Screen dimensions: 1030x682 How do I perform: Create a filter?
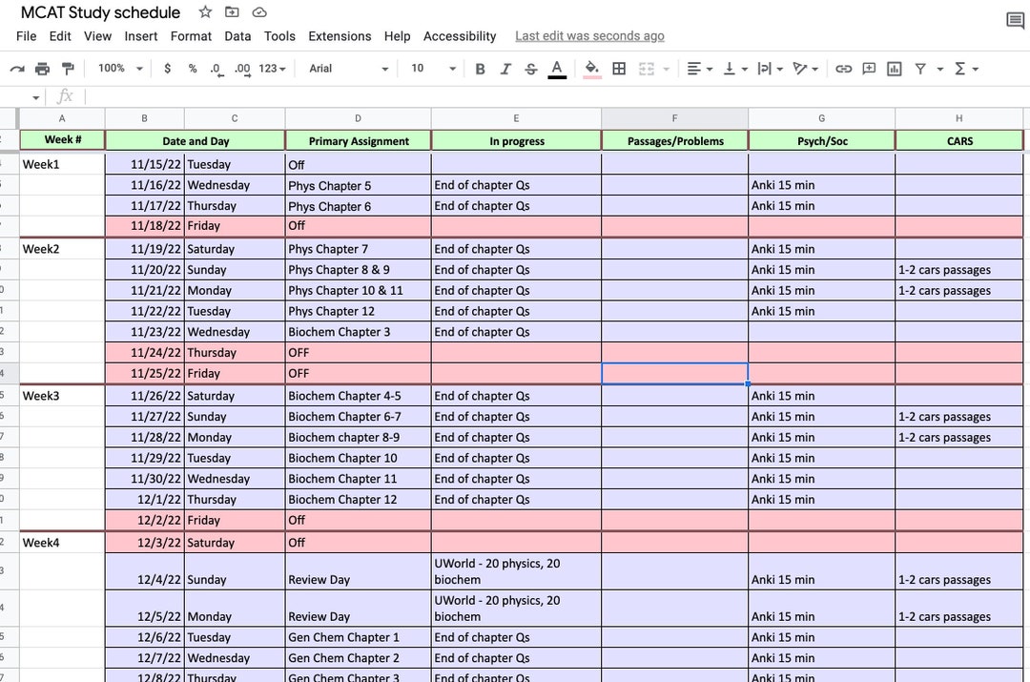pyautogui.click(x=918, y=68)
